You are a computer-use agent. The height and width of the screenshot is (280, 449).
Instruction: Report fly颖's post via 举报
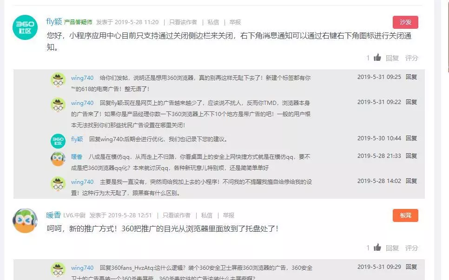235,22
